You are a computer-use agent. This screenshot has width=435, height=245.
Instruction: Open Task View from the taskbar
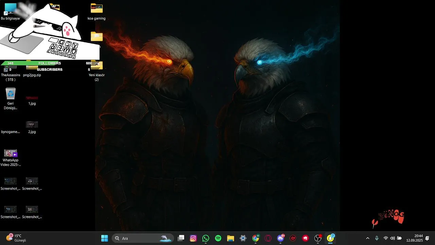pyautogui.click(x=181, y=238)
